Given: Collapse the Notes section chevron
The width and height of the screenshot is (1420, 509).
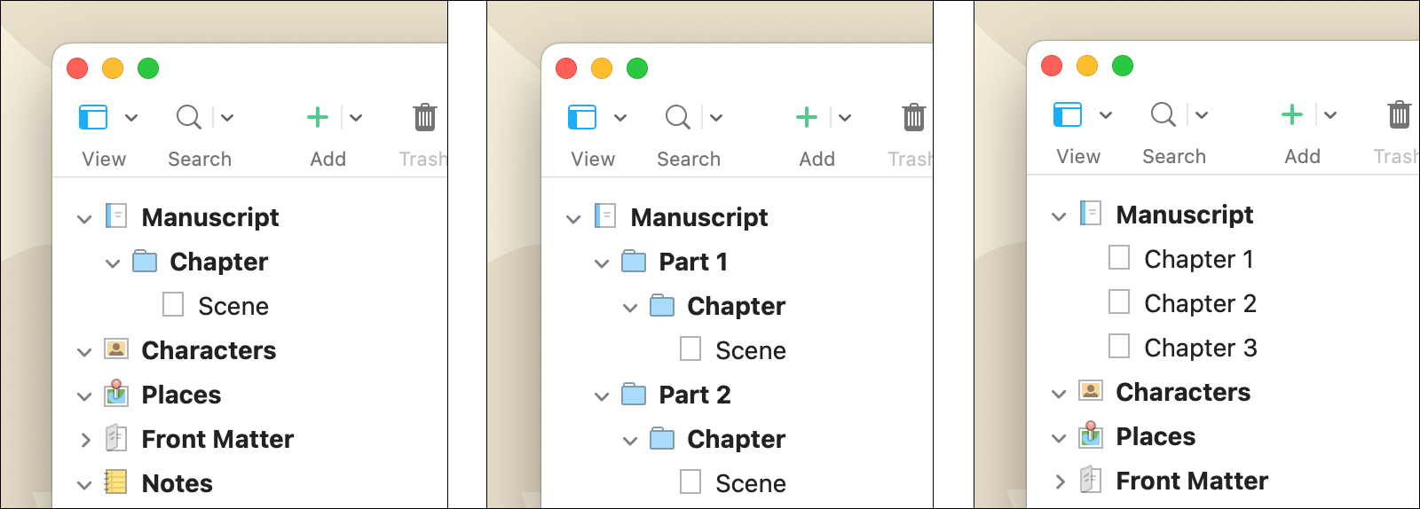Looking at the screenshot, I should (84, 484).
